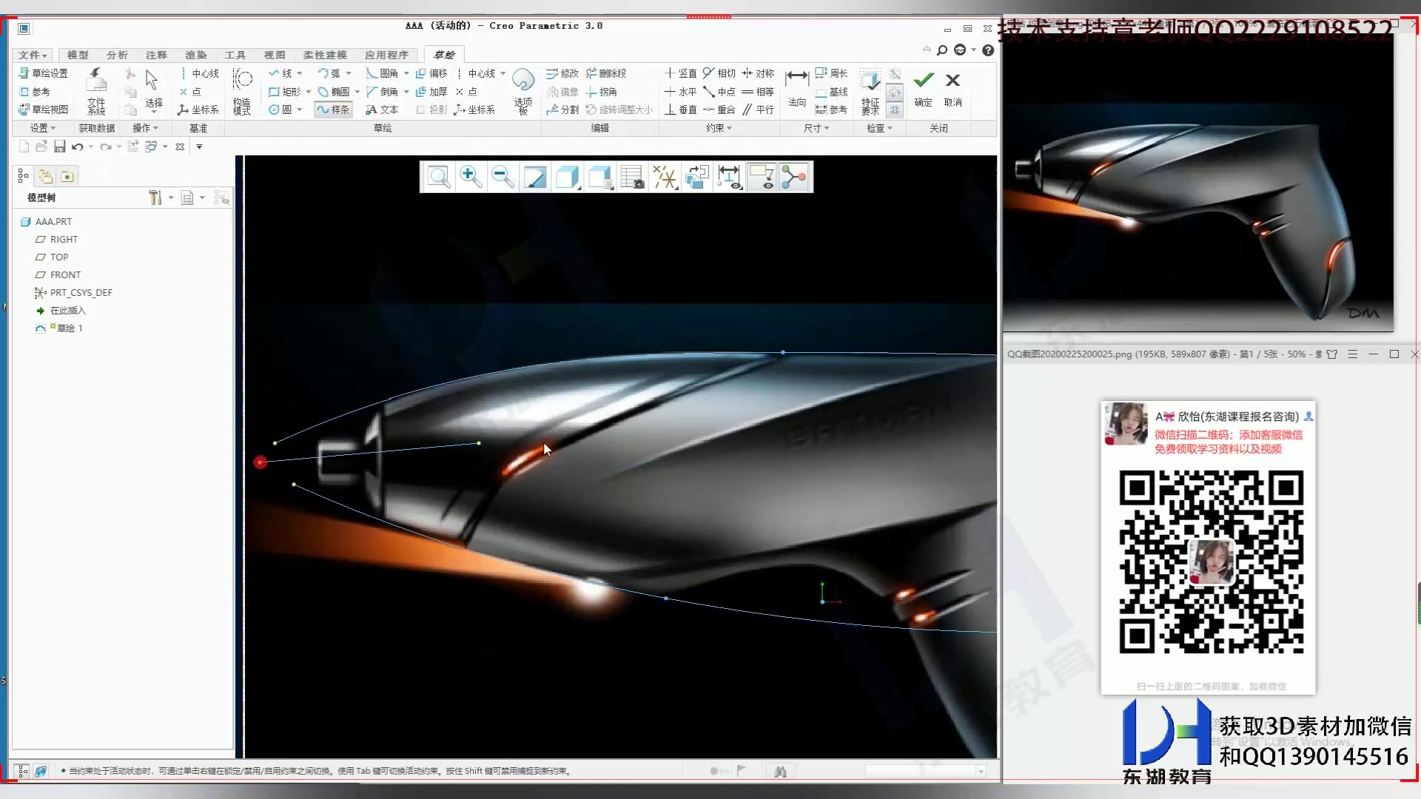The height and width of the screenshot is (799, 1421).
Task: Click the Sketch Setup (草绘设置) button
Action: [x=44, y=73]
